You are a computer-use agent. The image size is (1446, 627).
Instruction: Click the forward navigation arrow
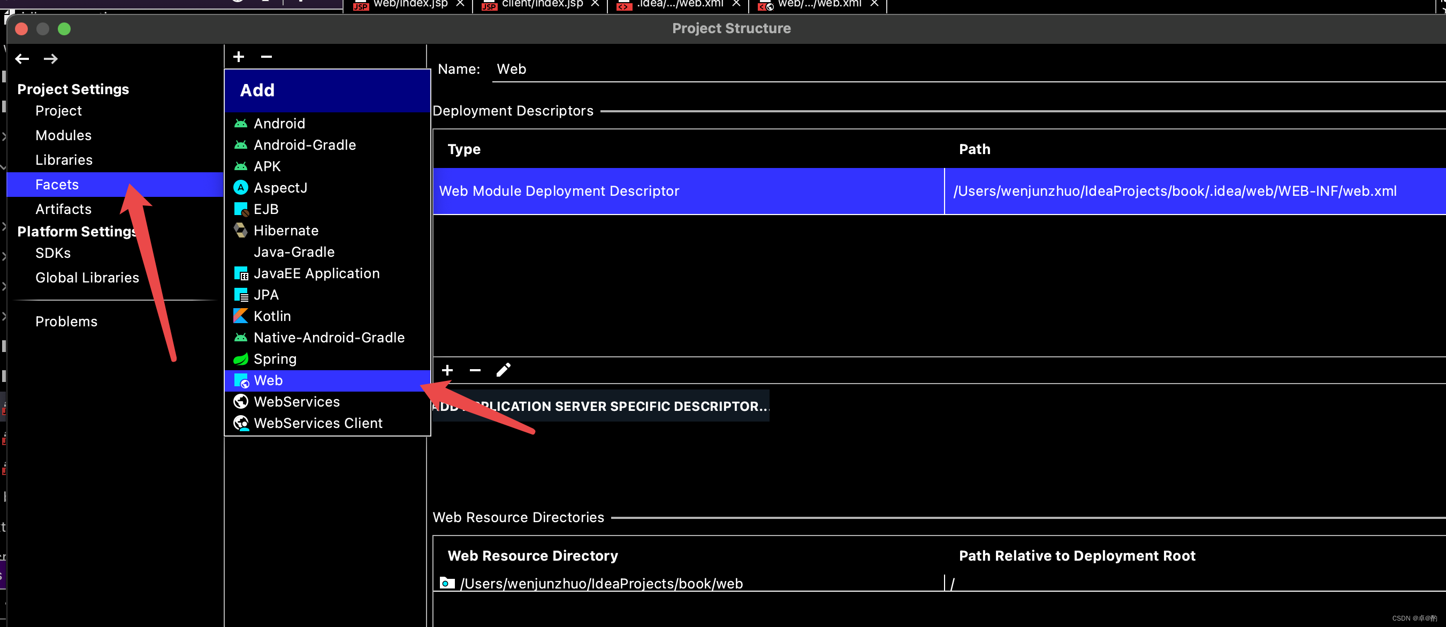[x=50, y=58]
